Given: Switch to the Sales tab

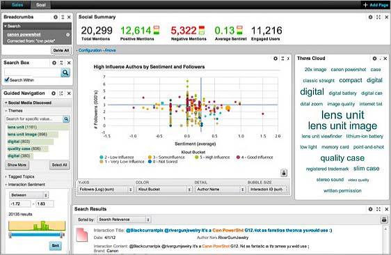Looking at the screenshot, I should (x=17, y=5).
